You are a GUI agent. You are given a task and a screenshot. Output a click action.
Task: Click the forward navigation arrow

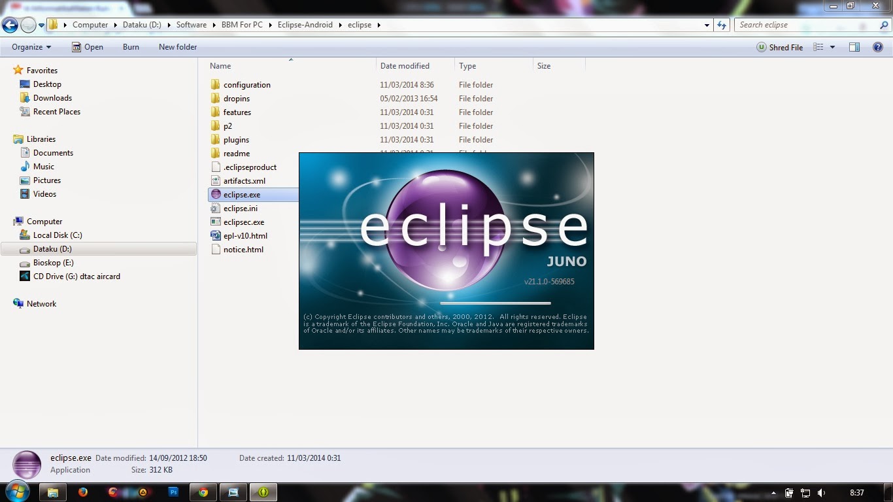pos(27,24)
